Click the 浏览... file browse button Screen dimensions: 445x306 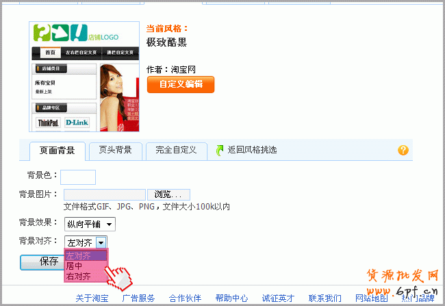point(168,194)
